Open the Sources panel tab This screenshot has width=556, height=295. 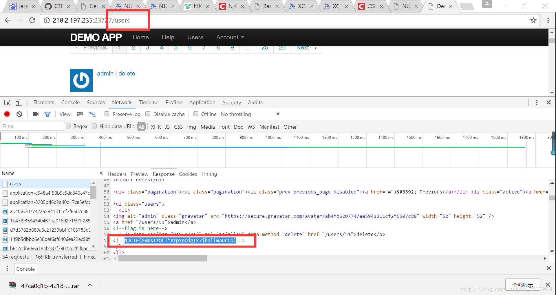point(96,102)
